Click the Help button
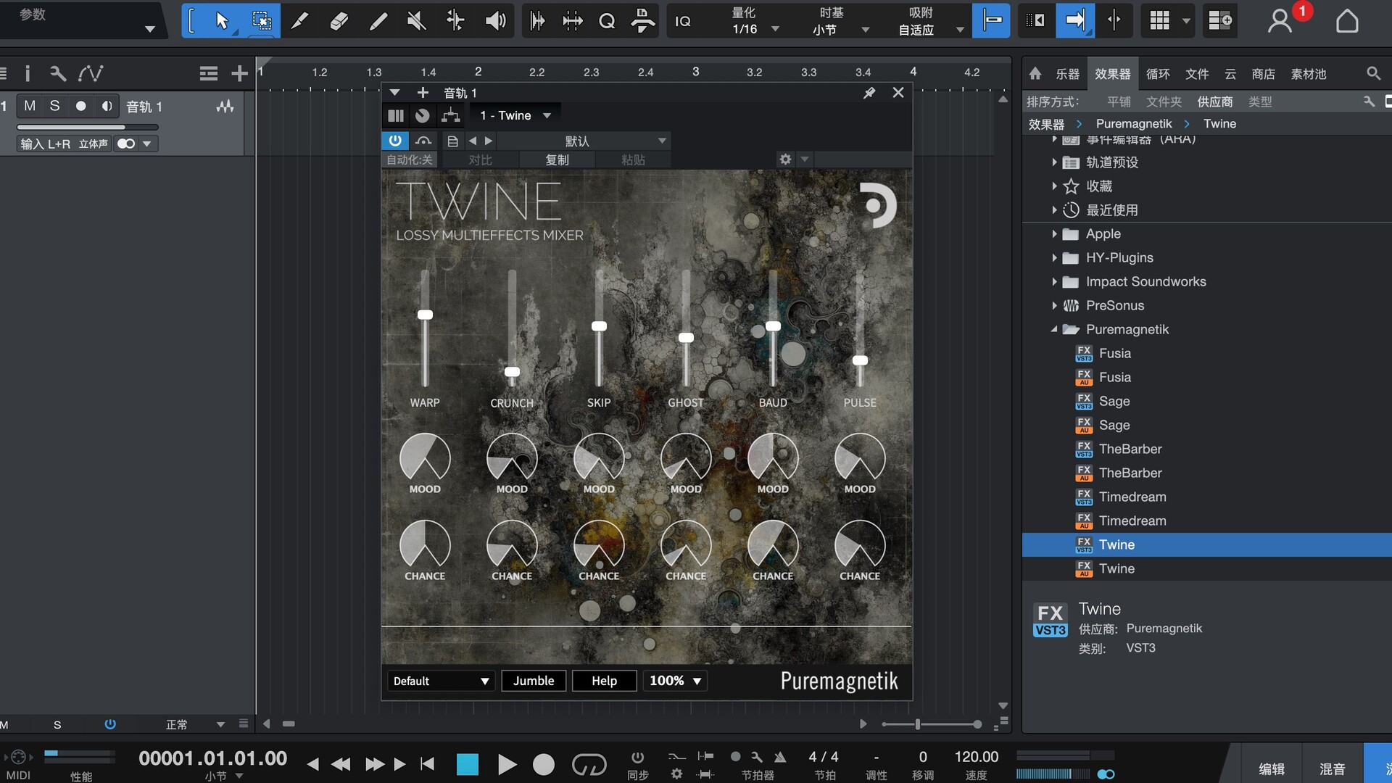 (604, 681)
